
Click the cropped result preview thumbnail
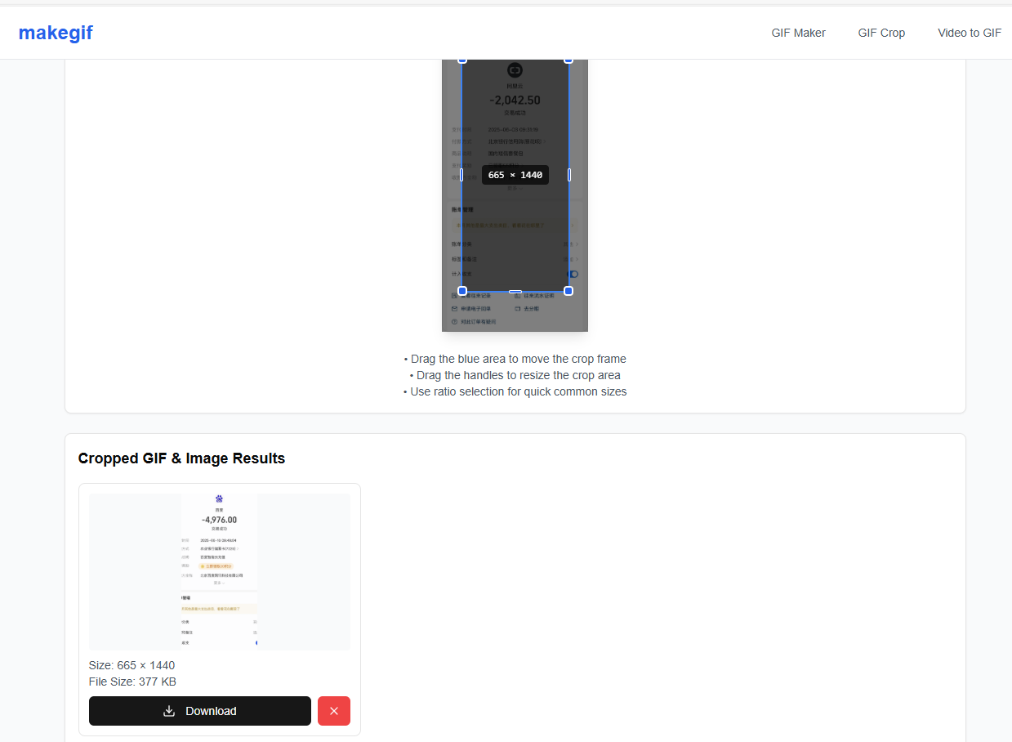(220, 572)
